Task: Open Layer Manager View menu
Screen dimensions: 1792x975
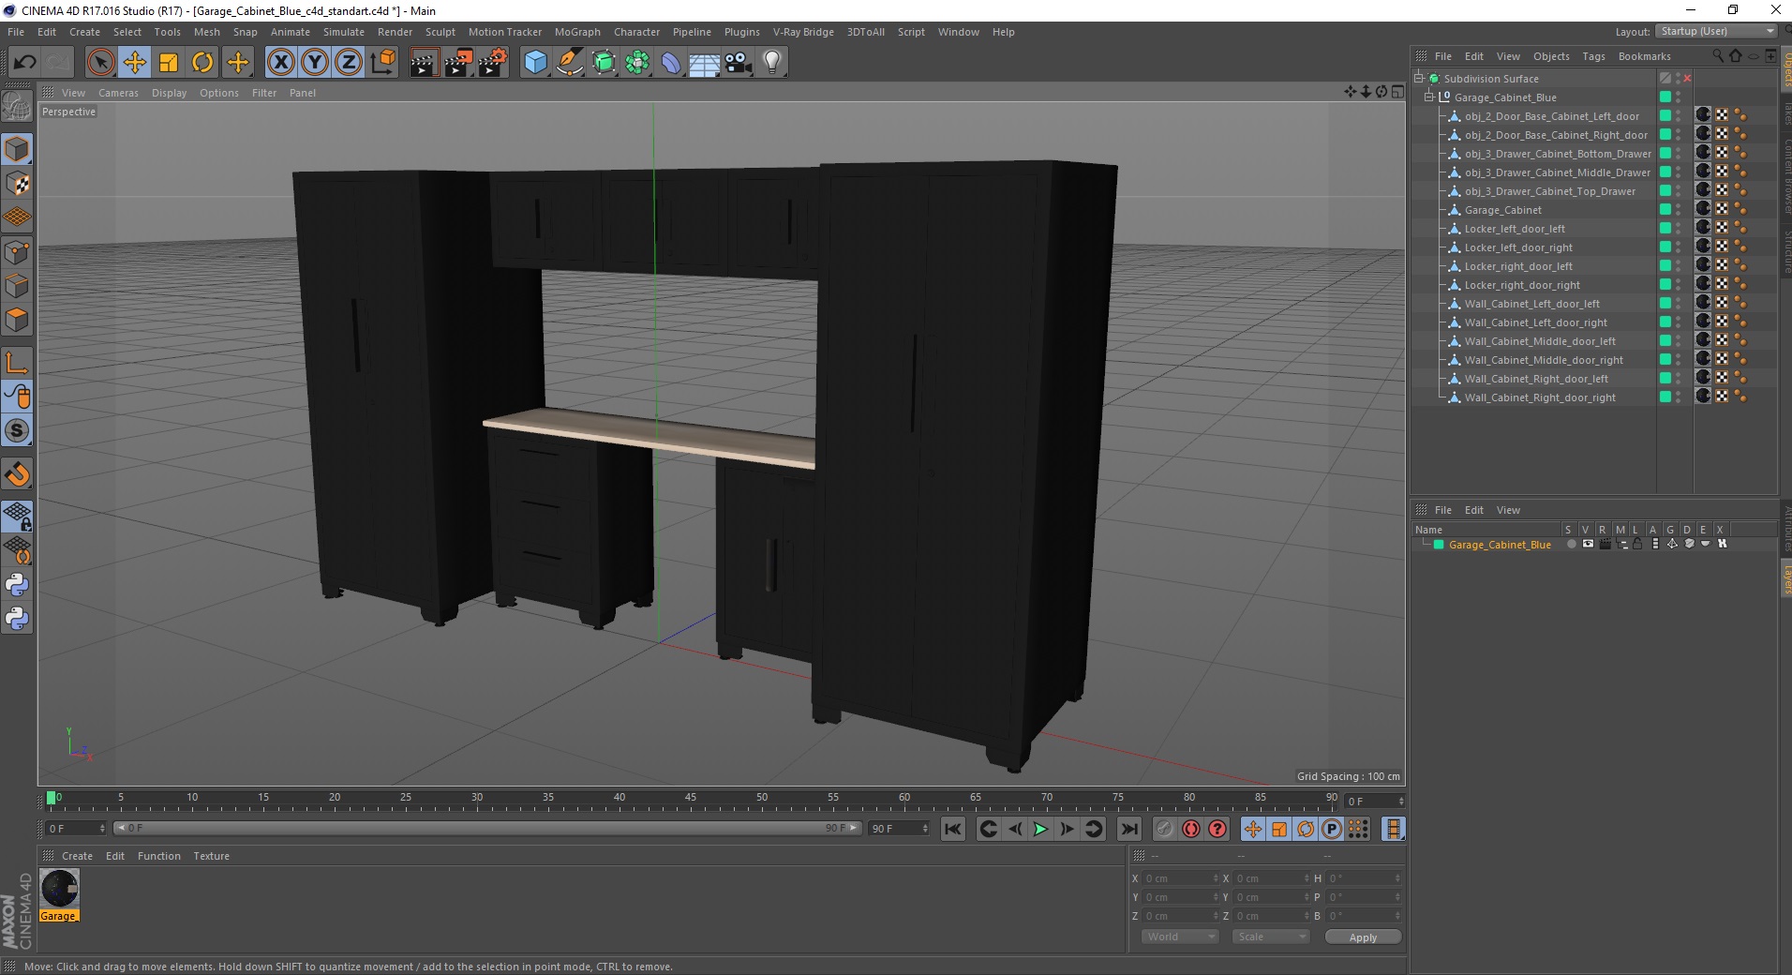Action: tap(1508, 510)
